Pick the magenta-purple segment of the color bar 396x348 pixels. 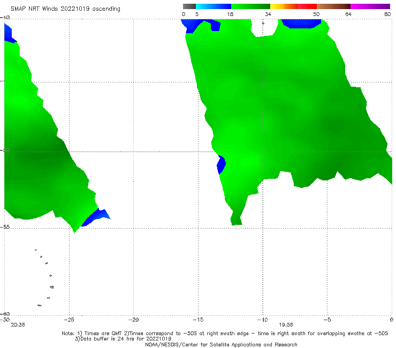coord(370,6)
